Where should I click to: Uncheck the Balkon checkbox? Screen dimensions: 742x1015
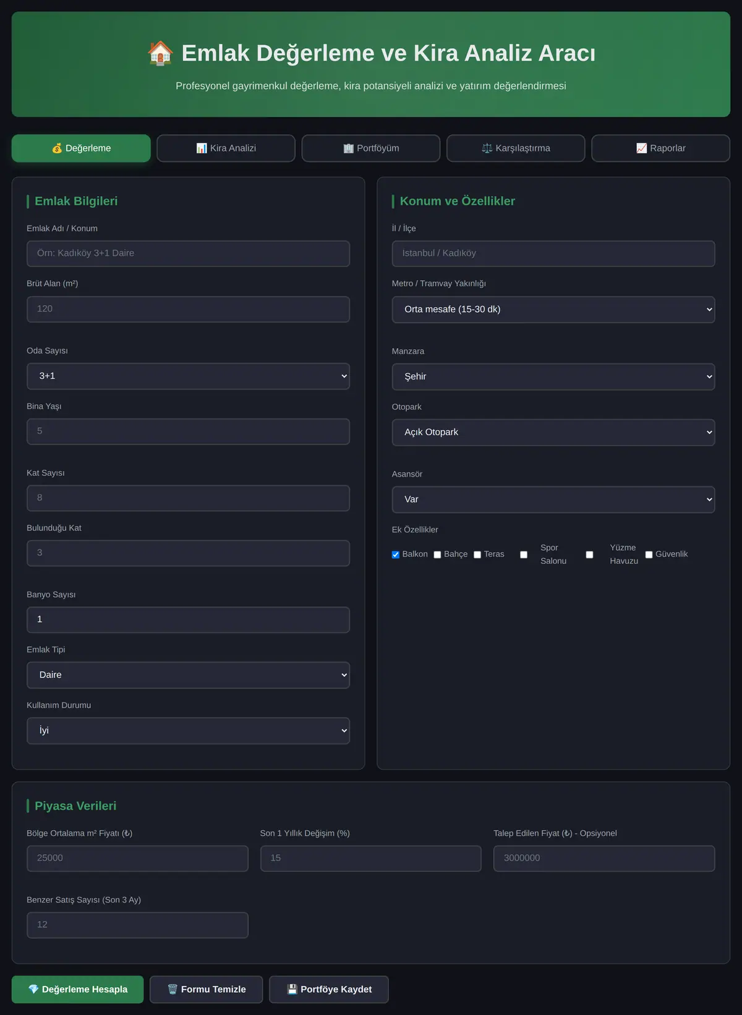pos(396,554)
